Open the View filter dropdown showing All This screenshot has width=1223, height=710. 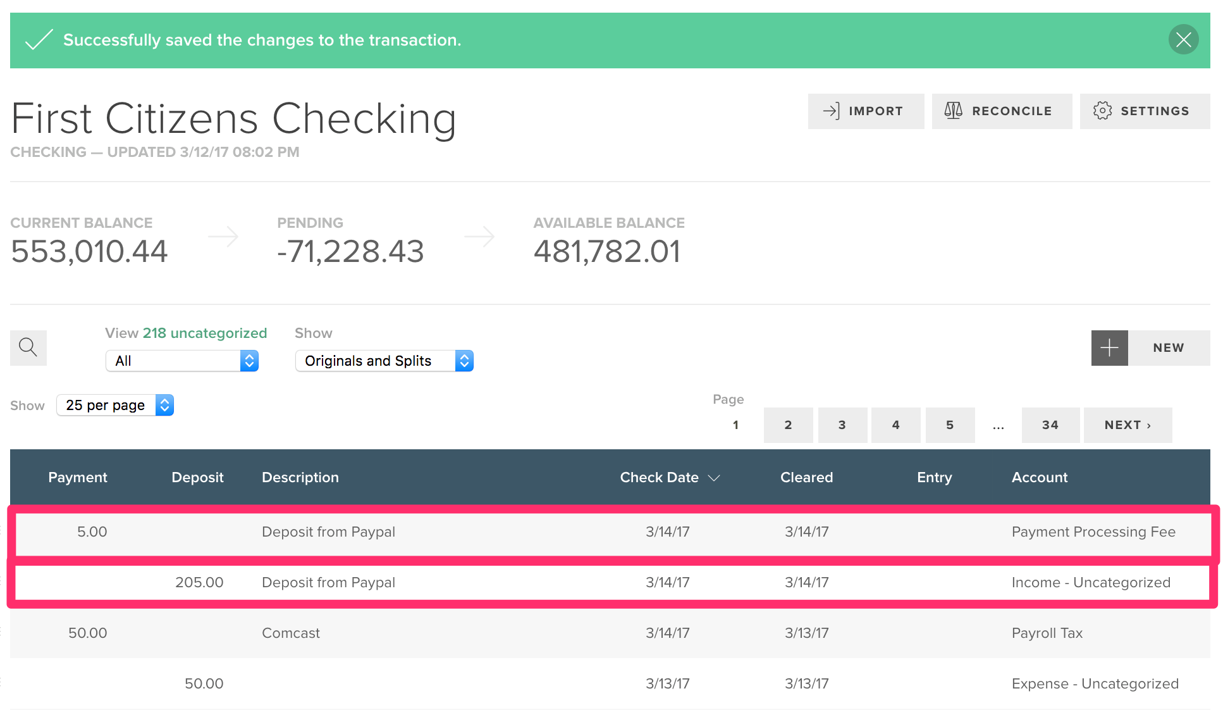[x=182, y=361]
